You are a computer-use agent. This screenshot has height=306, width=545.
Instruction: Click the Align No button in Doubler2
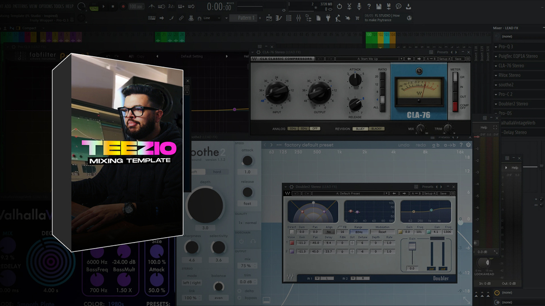[x=329, y=232]
